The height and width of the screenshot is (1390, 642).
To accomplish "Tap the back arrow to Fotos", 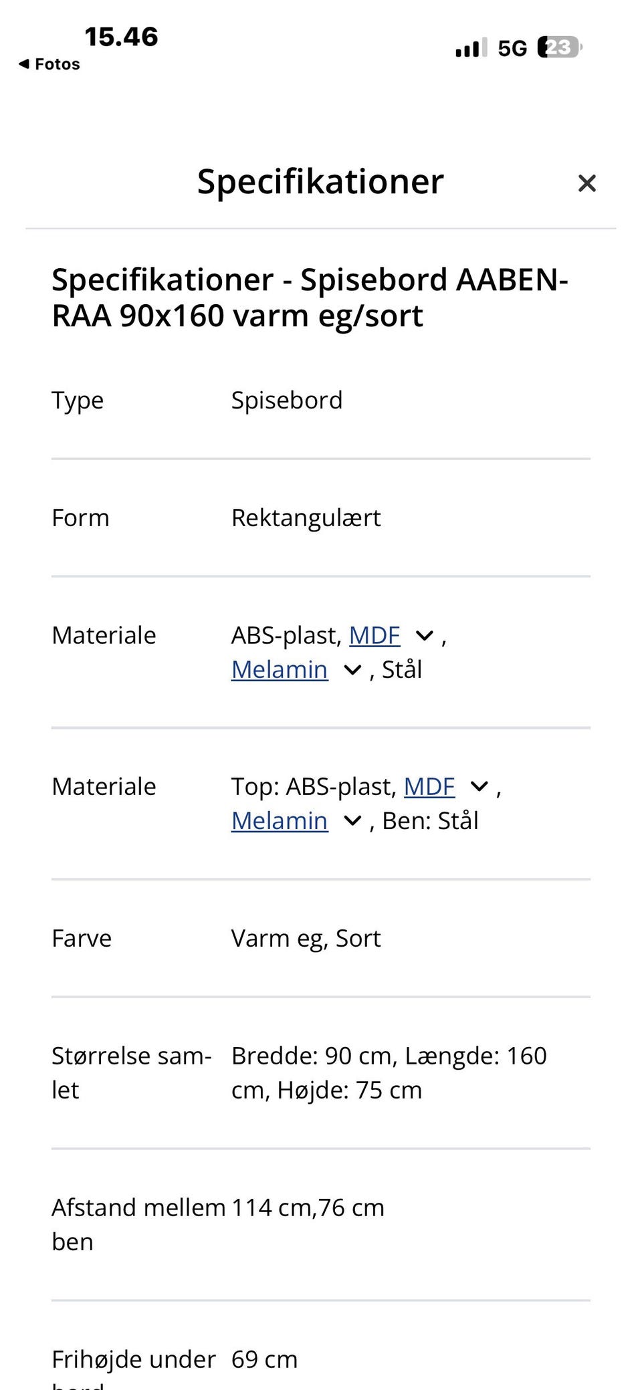I will [49, 64].
